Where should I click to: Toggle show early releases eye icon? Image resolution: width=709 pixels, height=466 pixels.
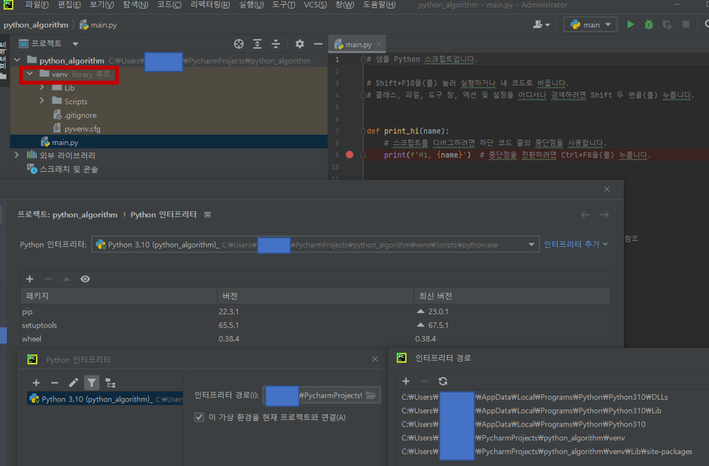click(x=85, y=278)
